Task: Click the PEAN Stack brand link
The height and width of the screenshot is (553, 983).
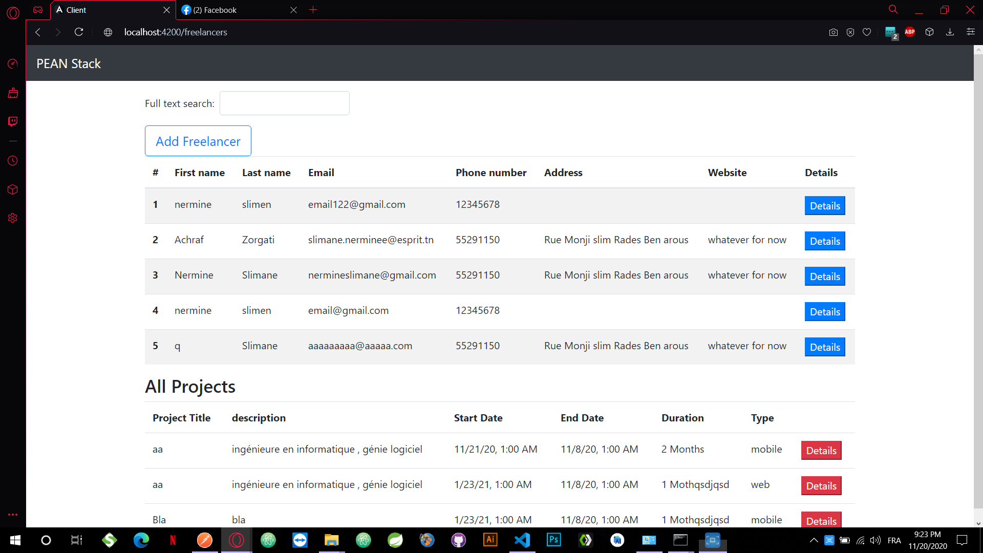Action: [x=69, y=63]
